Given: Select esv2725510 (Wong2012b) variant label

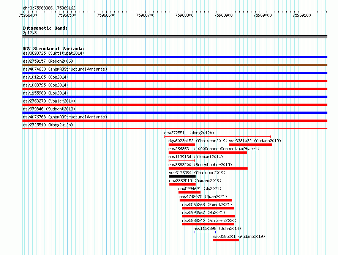Looking at the screenshot, I should (48, 125).
